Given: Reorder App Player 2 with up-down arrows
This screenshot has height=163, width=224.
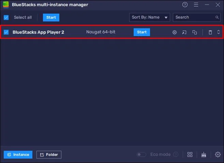Looking at the screenshot, I should point(219,32).
